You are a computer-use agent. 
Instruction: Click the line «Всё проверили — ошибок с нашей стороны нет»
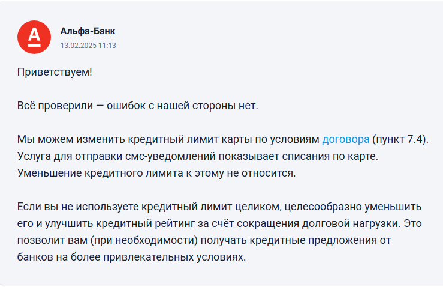(x=137, y=106)
